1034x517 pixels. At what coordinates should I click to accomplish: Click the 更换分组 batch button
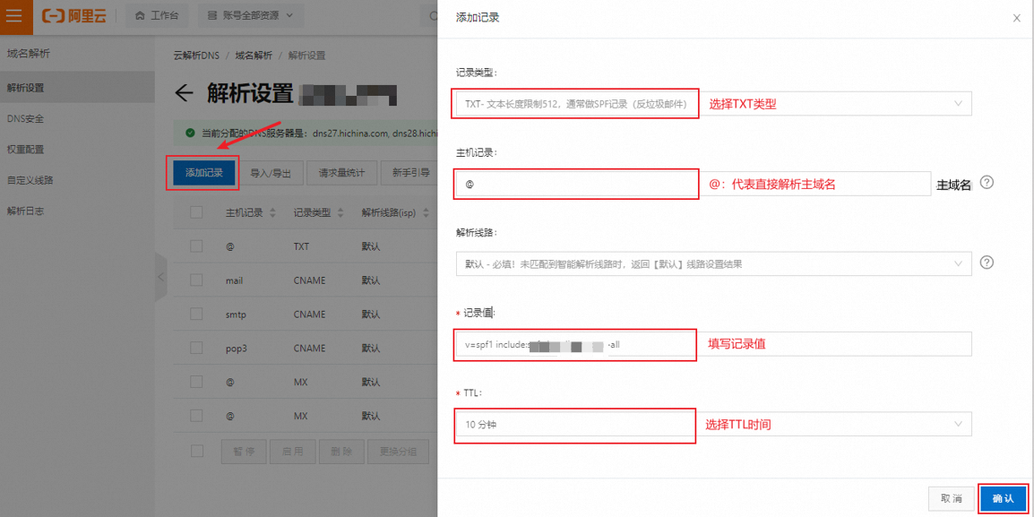[399, 452]
